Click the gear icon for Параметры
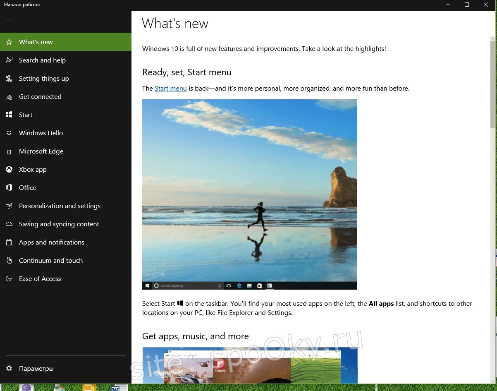The image size is (497, 391). pos(9,368)
